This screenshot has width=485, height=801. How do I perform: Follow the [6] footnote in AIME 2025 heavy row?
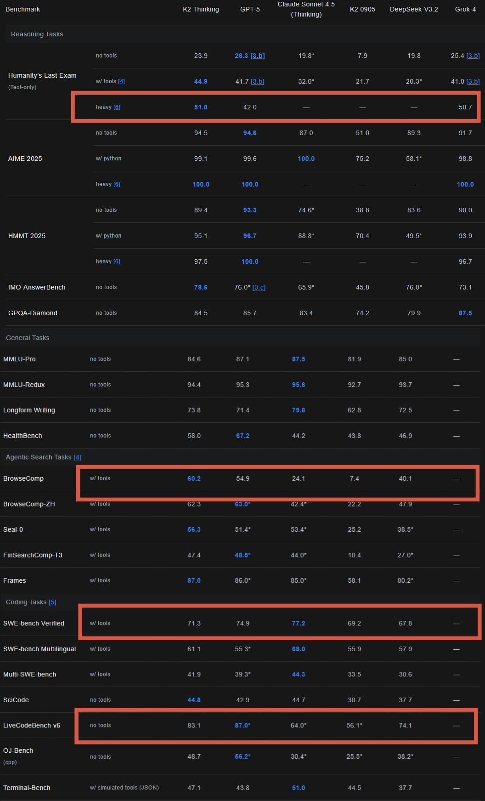point(117,184)
